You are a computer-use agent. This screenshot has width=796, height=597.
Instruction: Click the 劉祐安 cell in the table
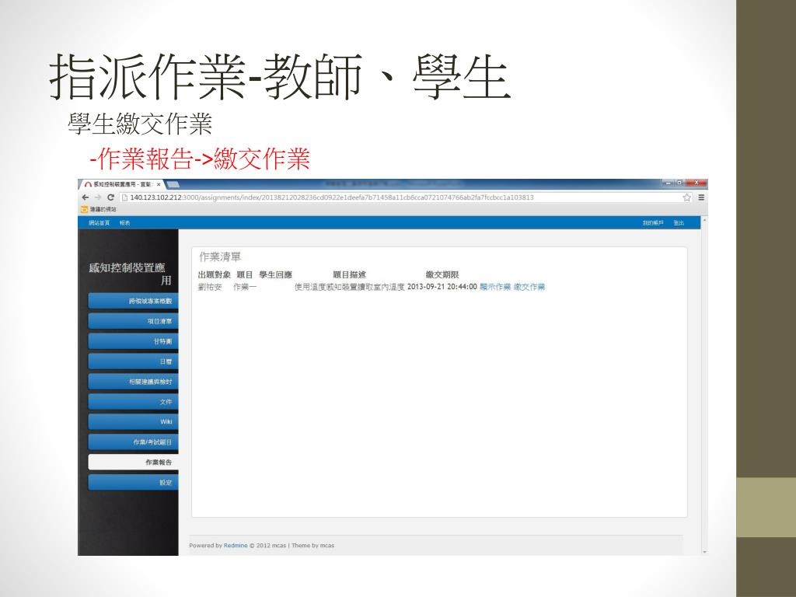pos(210,288)
